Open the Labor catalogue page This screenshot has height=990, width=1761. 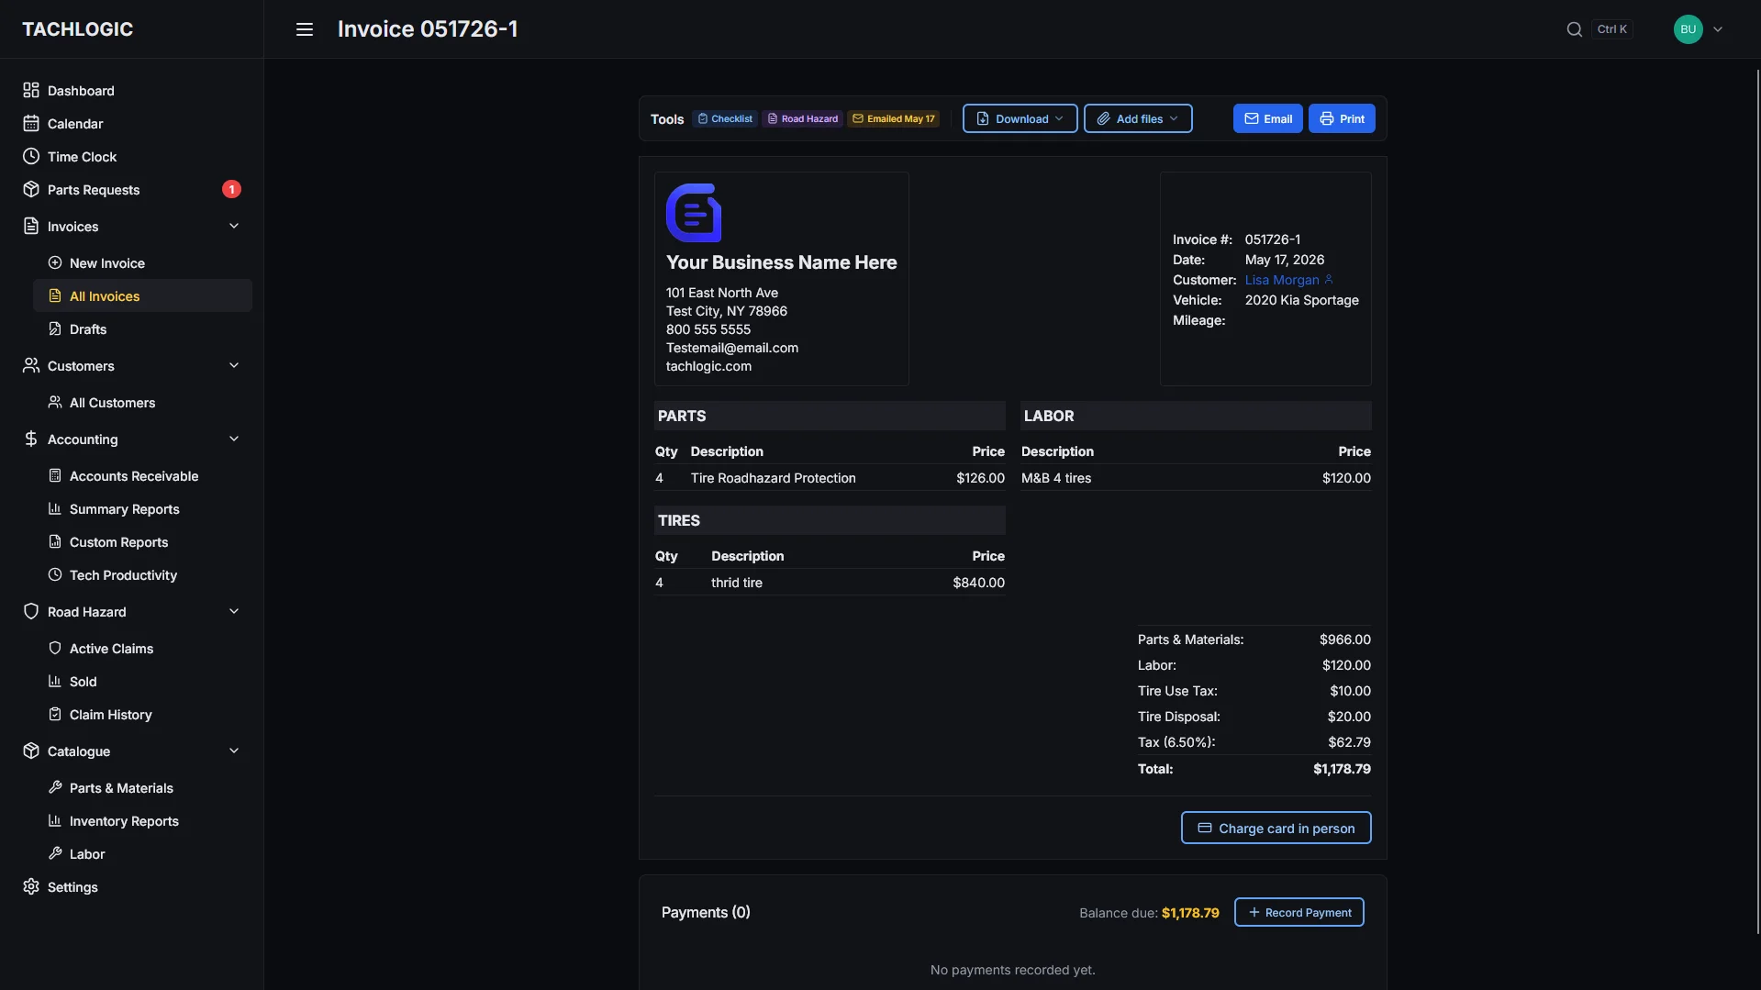142,853
